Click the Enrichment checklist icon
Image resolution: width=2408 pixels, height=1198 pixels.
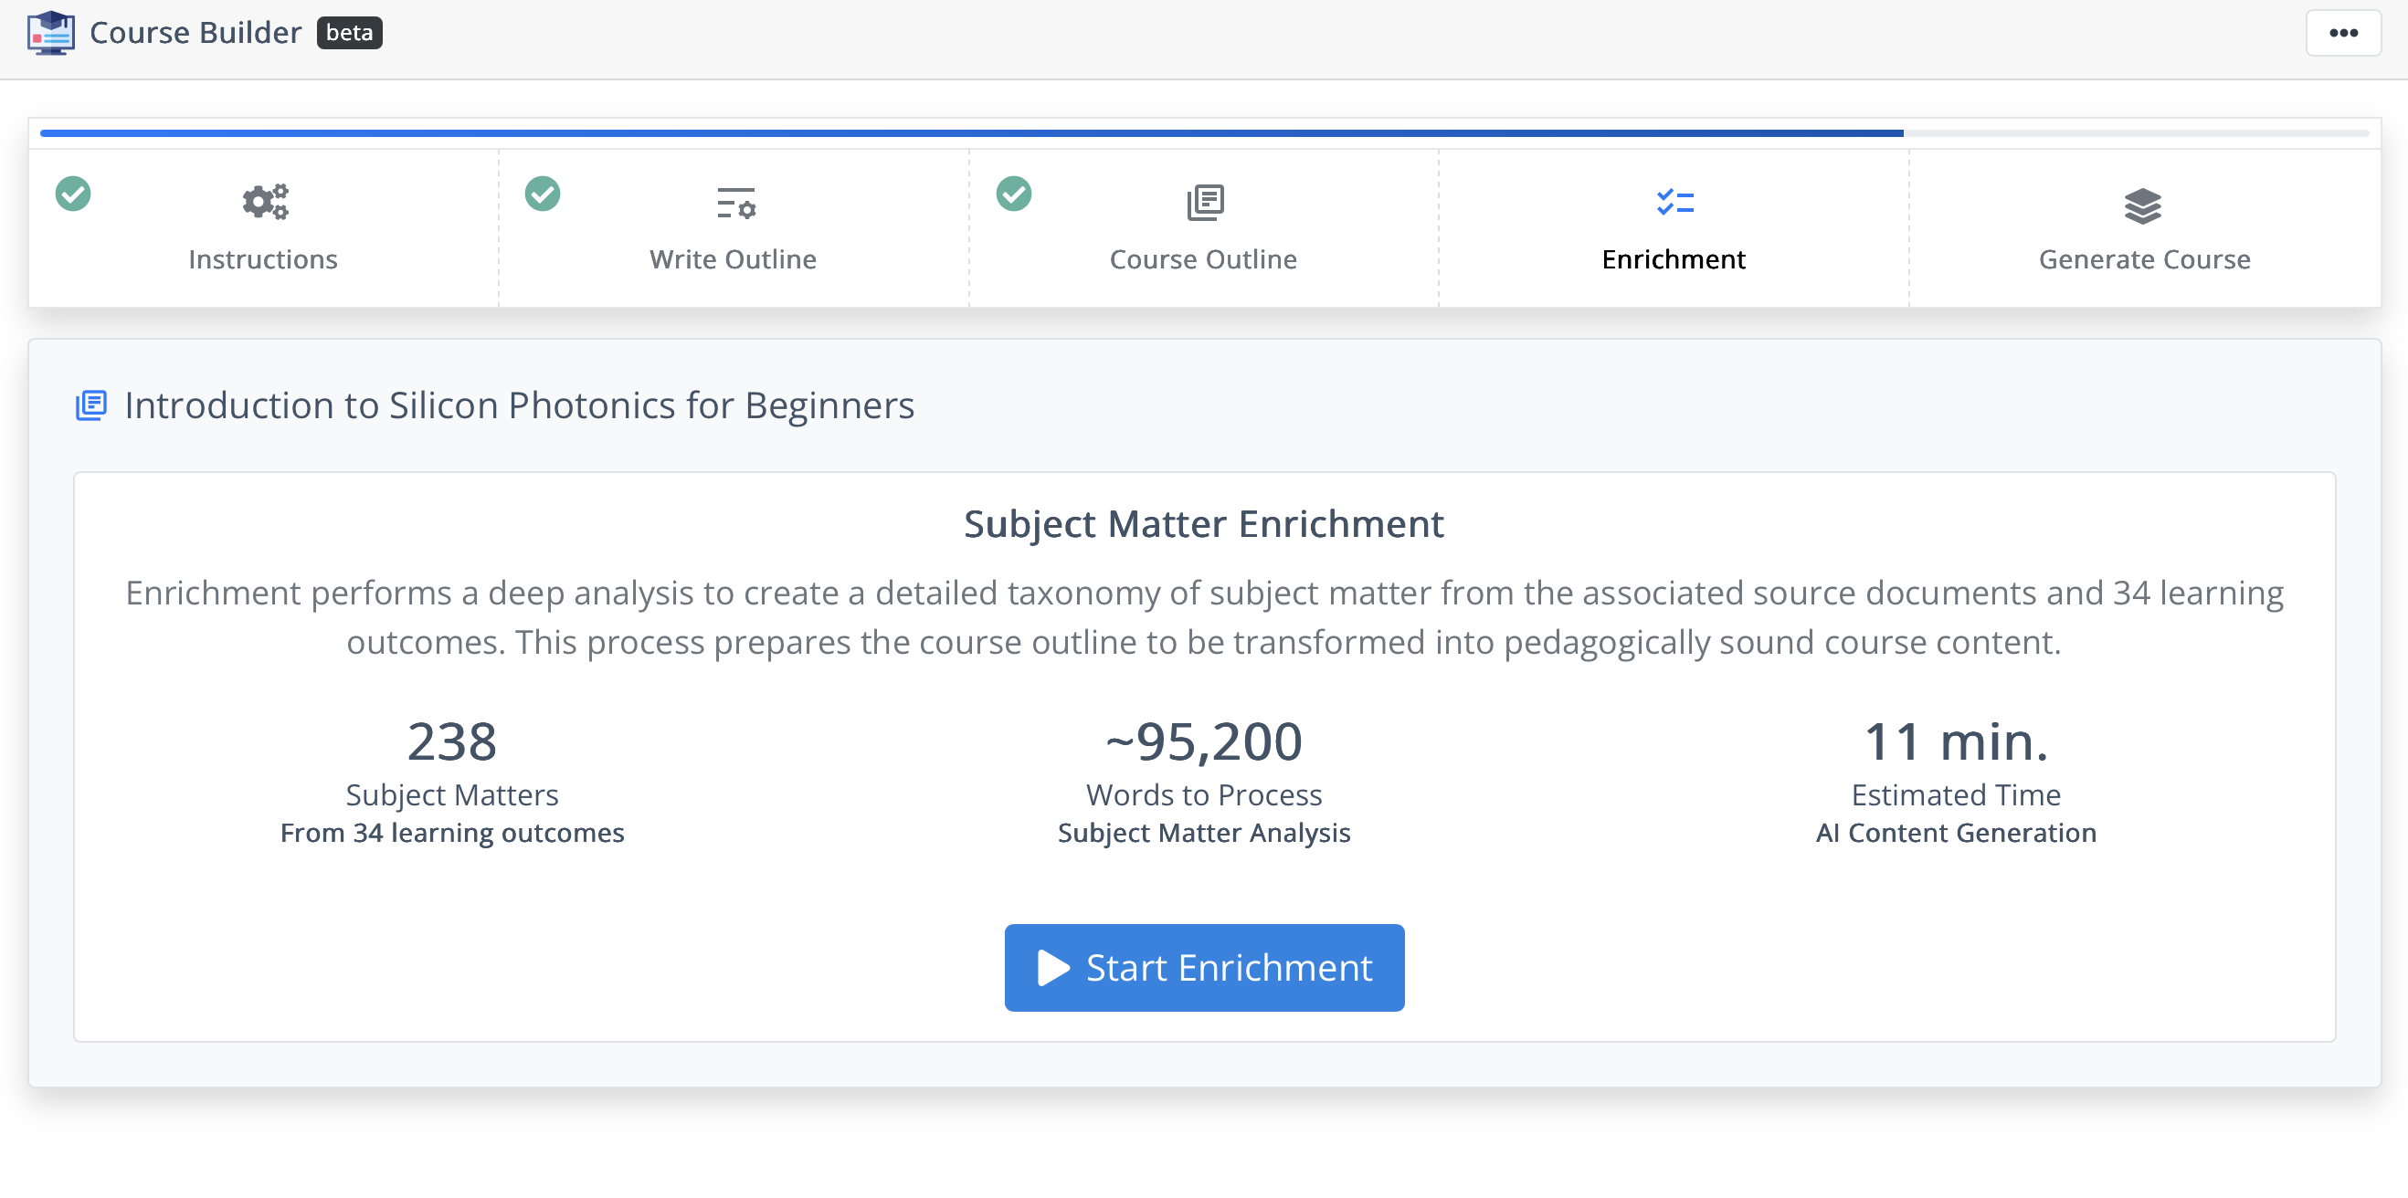(1674, 203)
